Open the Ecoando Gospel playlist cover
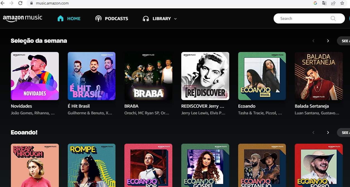The width and height of the screenshot is (350, 187). click(x=205, y=165)
